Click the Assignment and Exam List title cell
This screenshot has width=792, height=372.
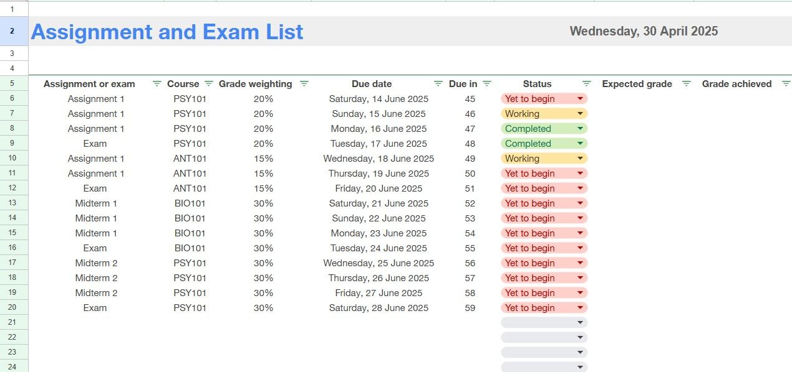[167, 32]
